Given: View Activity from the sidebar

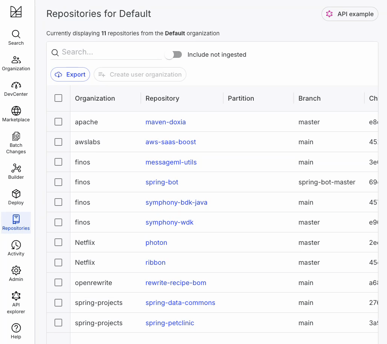Looking at the screenshot, I should pyautogui.click(x=16, y=248).
